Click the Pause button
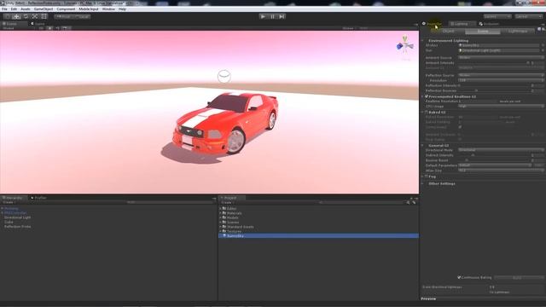The width and height of the screenshot is (546, 307). pos(273,16)
